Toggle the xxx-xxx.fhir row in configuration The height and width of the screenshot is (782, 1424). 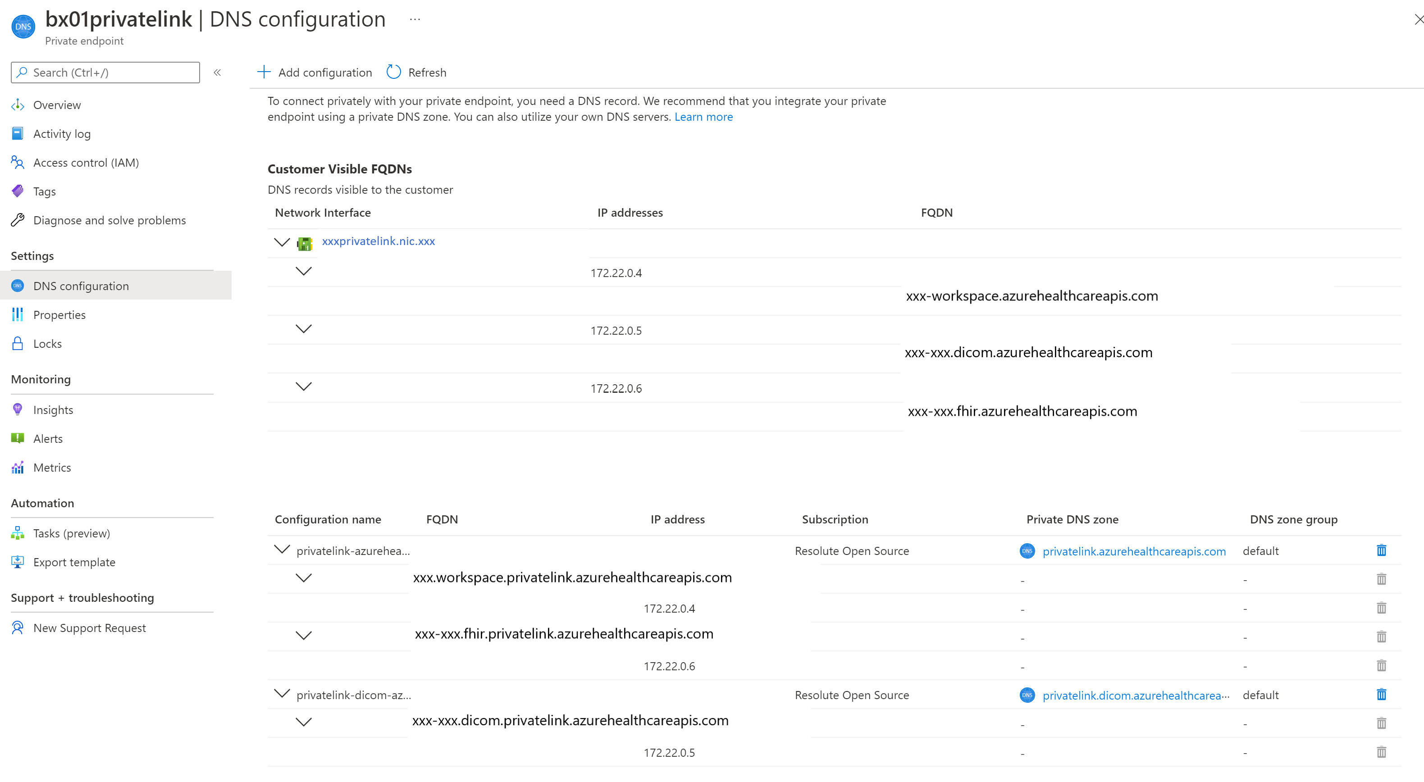coord(303,634)
